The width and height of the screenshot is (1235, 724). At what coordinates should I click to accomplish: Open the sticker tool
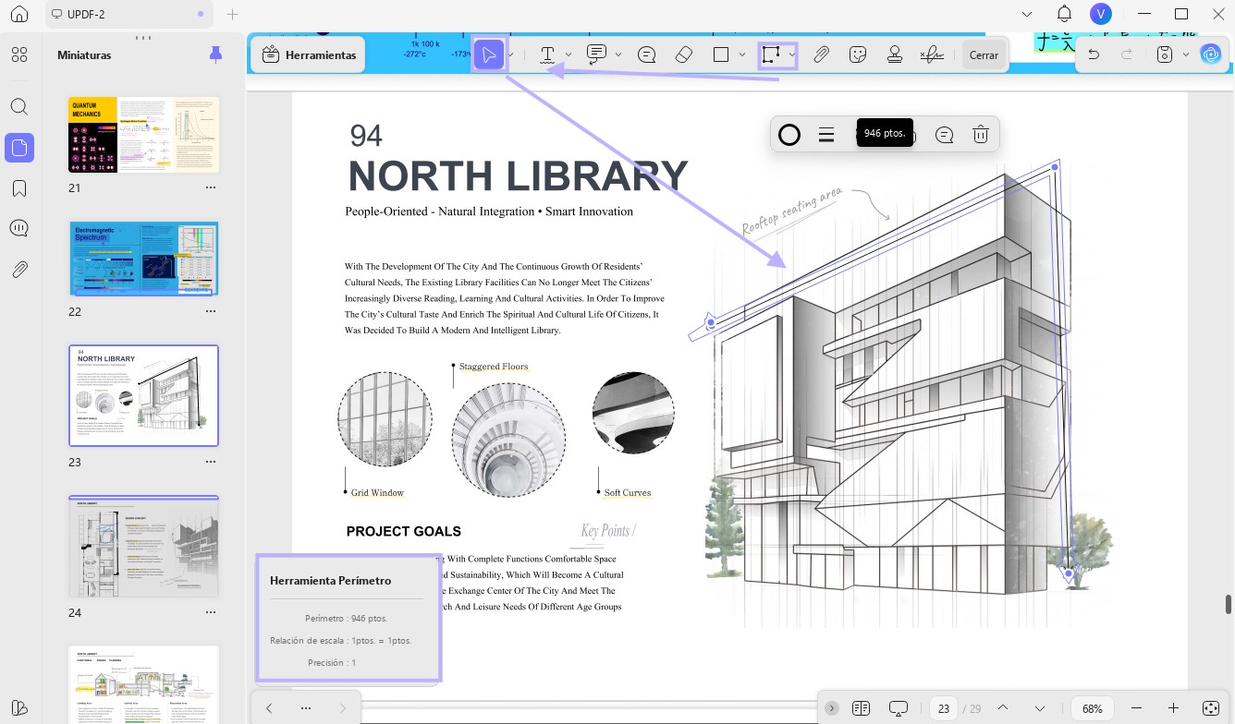pos(858,54)
